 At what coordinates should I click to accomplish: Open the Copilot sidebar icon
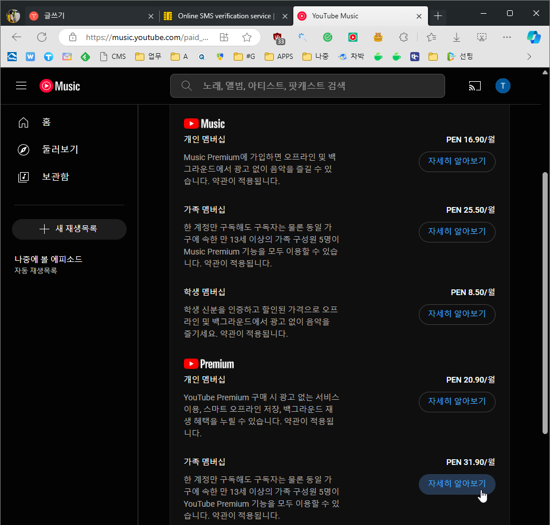[533, 37]
